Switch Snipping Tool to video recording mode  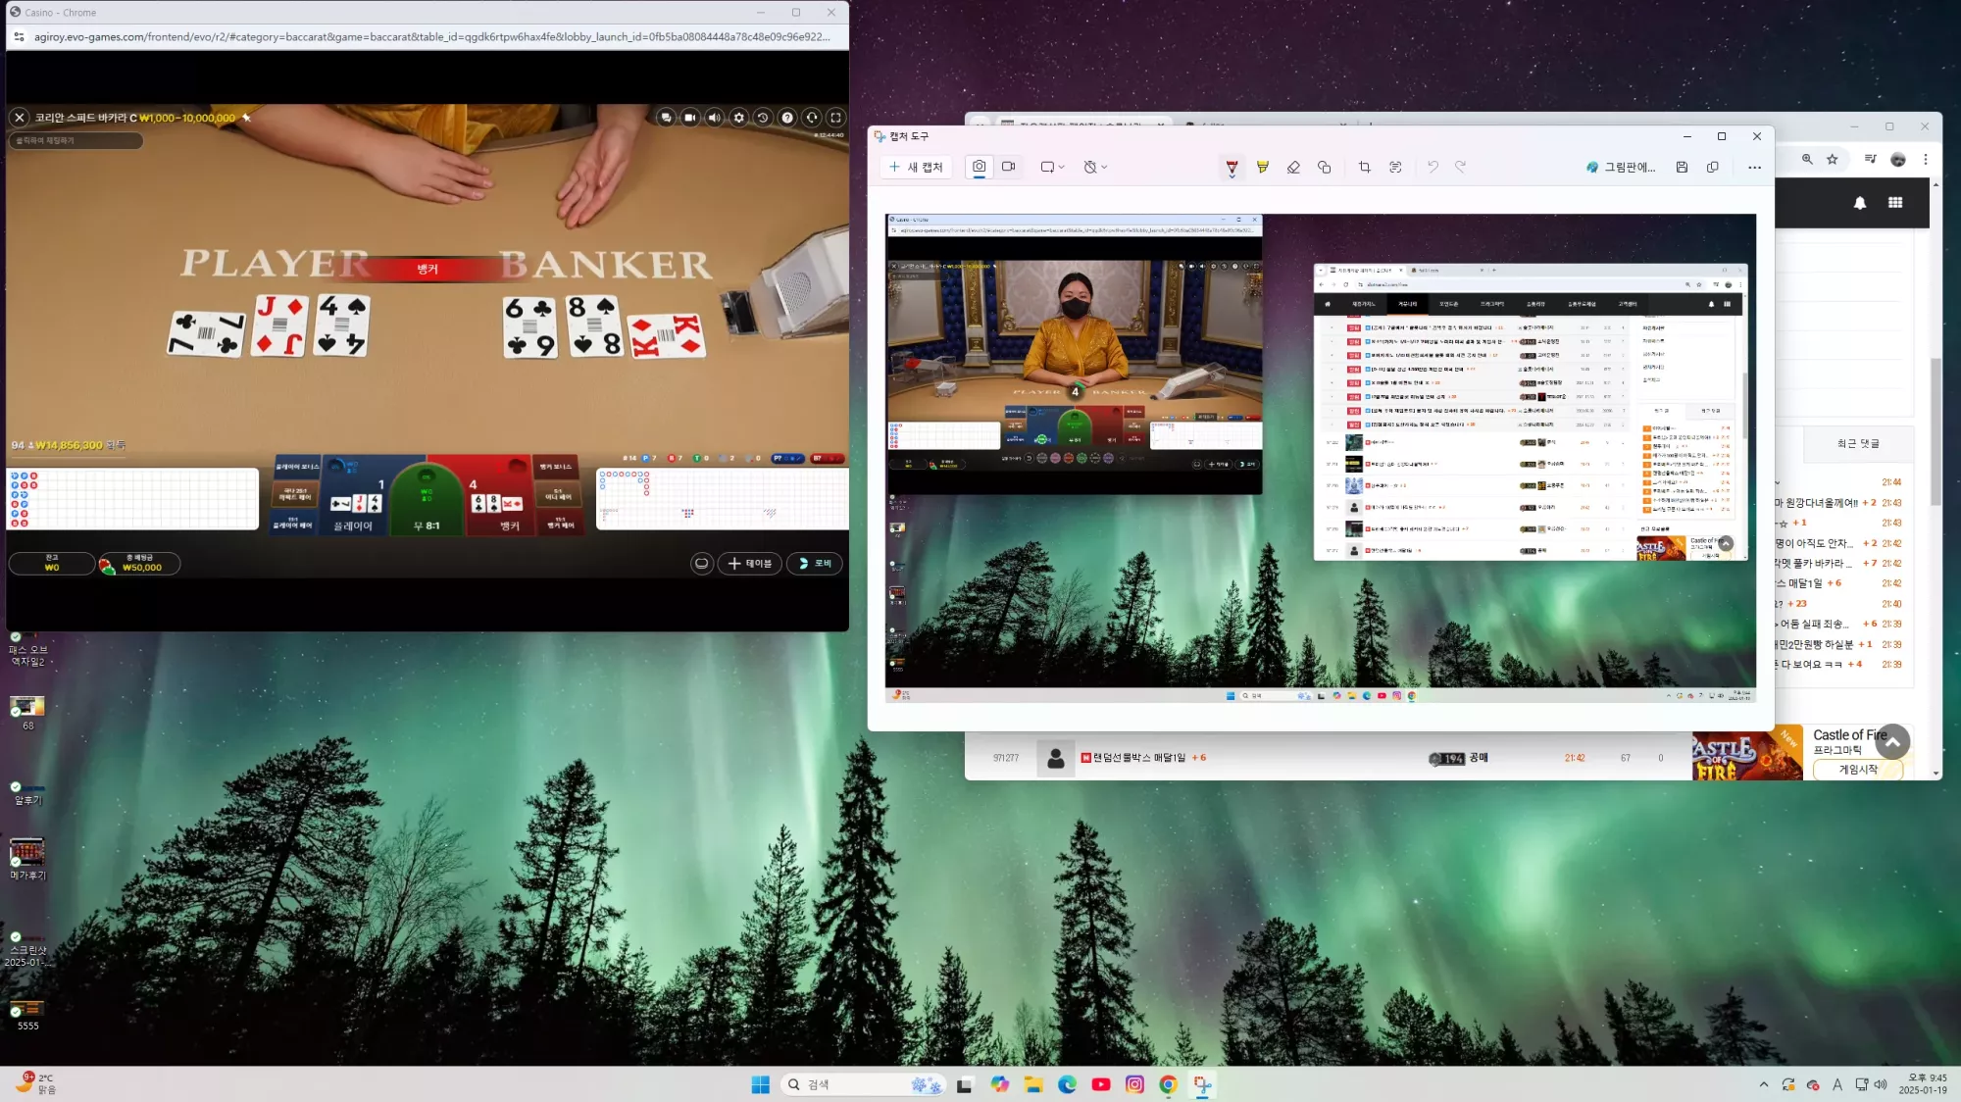click(x=1008, y=167)
